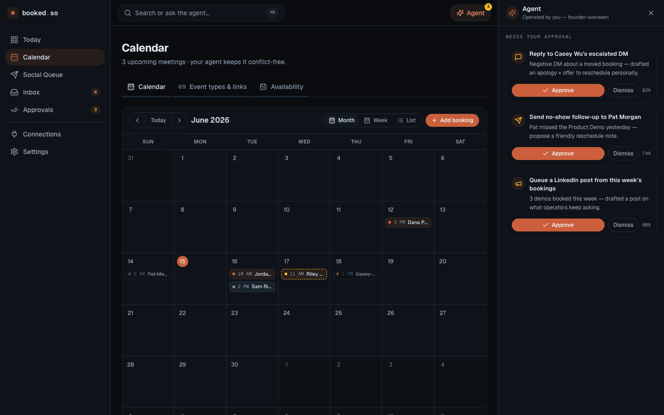
Task: Open Settings from the sidebar
Action: (x=55, y=152)
